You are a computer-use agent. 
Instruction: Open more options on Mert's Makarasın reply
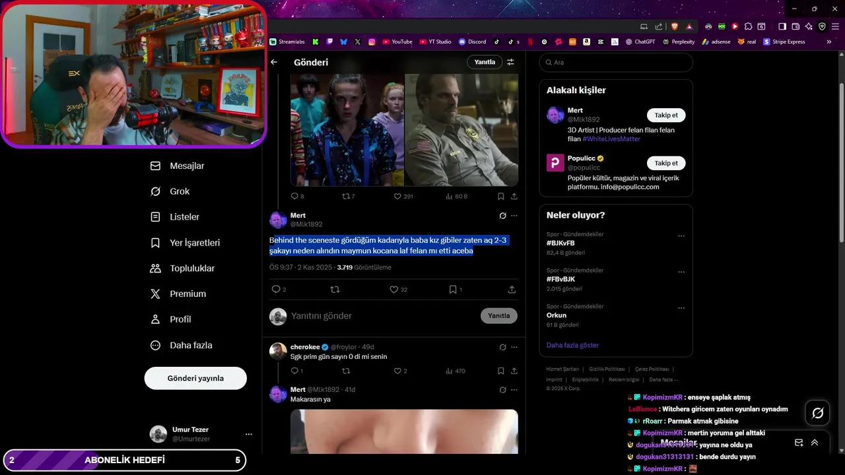pos(514,390)
